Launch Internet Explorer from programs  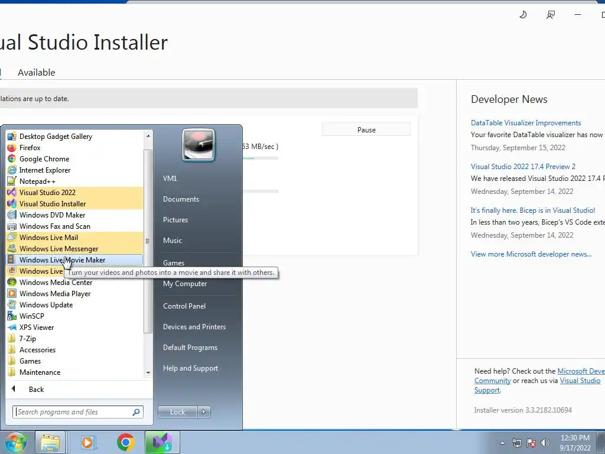point(74,170)
